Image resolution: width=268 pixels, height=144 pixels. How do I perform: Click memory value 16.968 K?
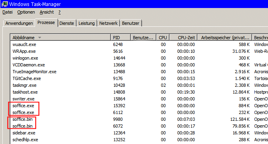[241, 133]
